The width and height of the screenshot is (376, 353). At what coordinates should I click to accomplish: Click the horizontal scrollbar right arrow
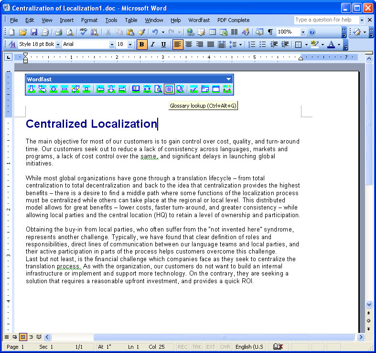pos(360,337)
